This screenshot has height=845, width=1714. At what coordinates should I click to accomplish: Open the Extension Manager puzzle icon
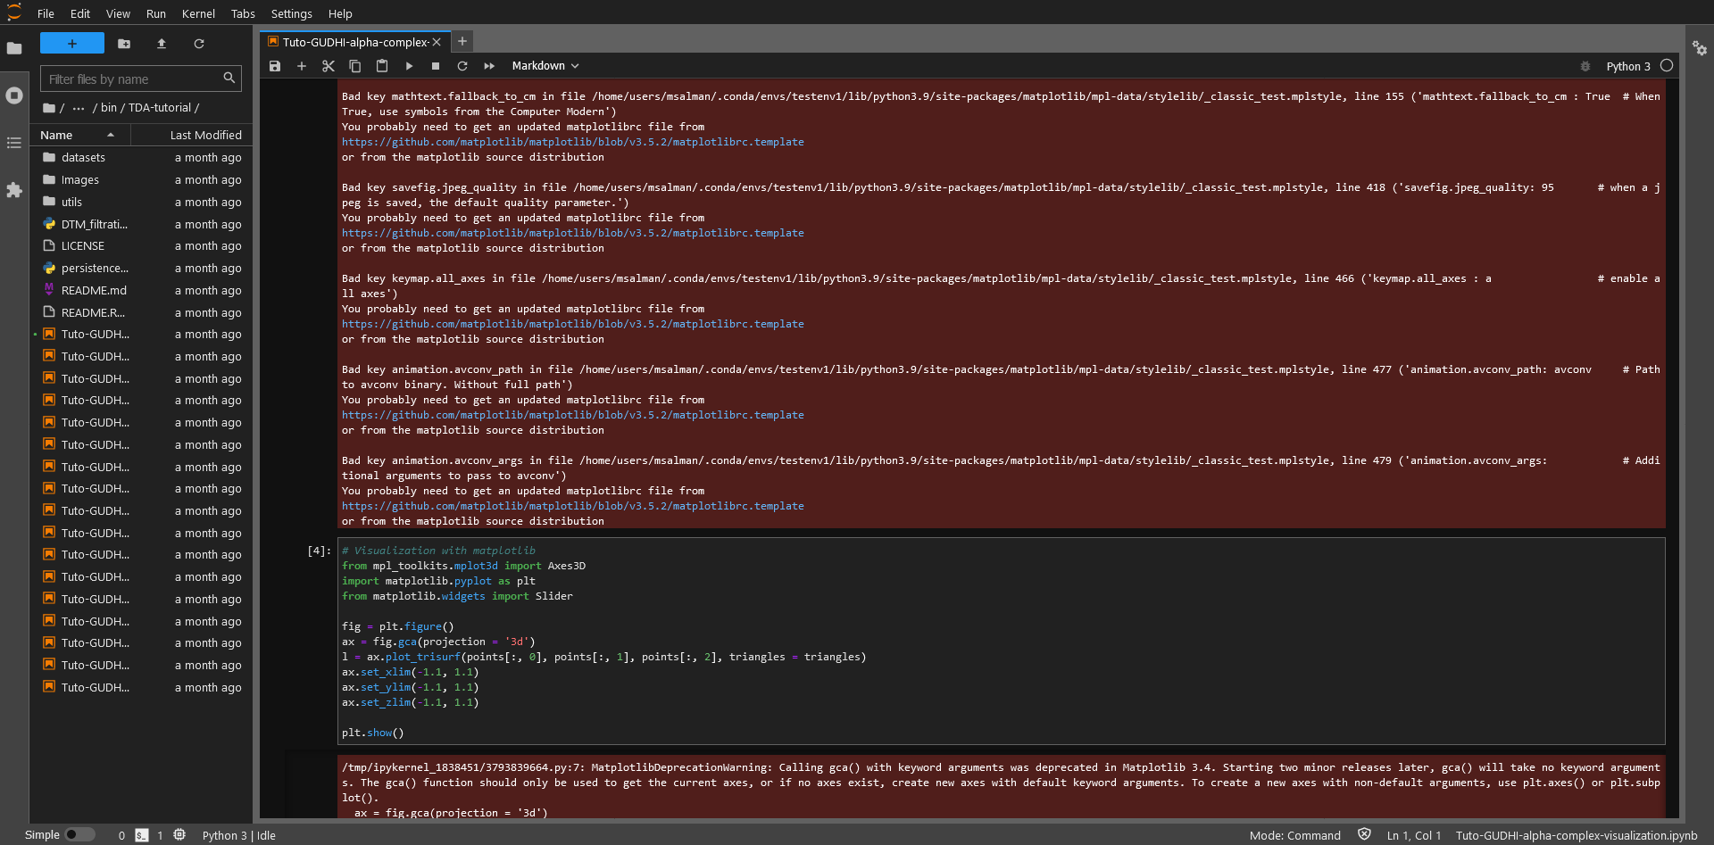[14, 190]
